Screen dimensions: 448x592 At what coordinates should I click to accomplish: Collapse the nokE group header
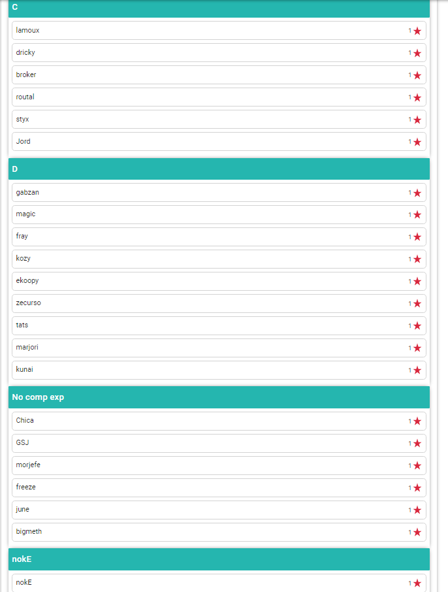point(219,559)
